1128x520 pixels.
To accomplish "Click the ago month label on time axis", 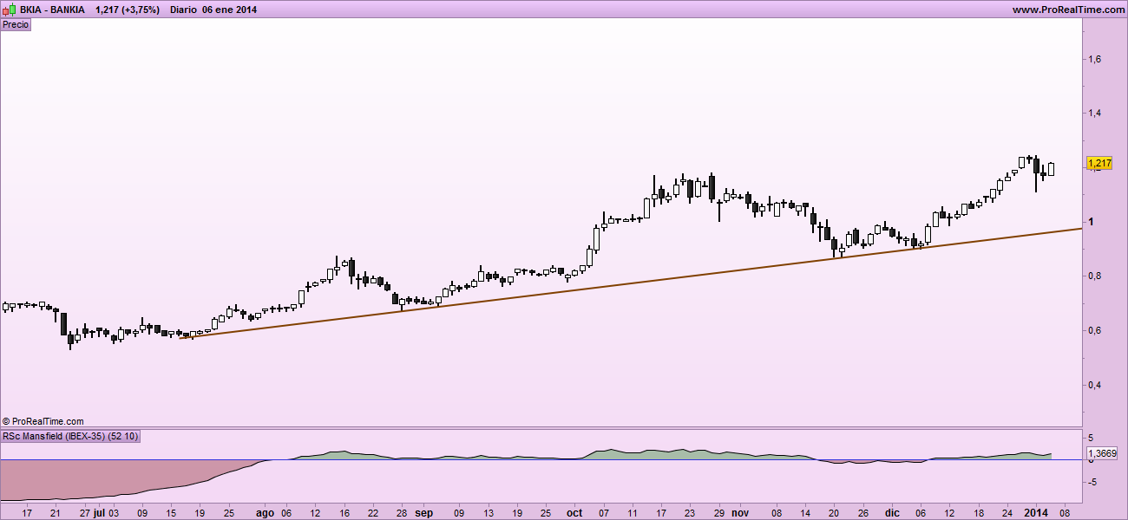I will point(265,512).
